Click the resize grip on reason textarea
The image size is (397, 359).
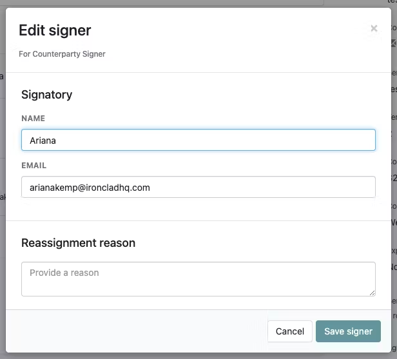pos(372,293)
